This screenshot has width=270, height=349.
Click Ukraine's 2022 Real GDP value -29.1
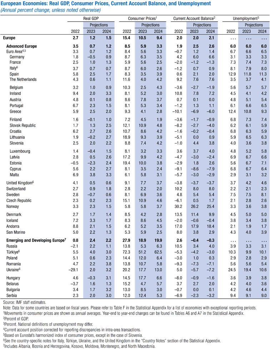click(x=73, y=270)
